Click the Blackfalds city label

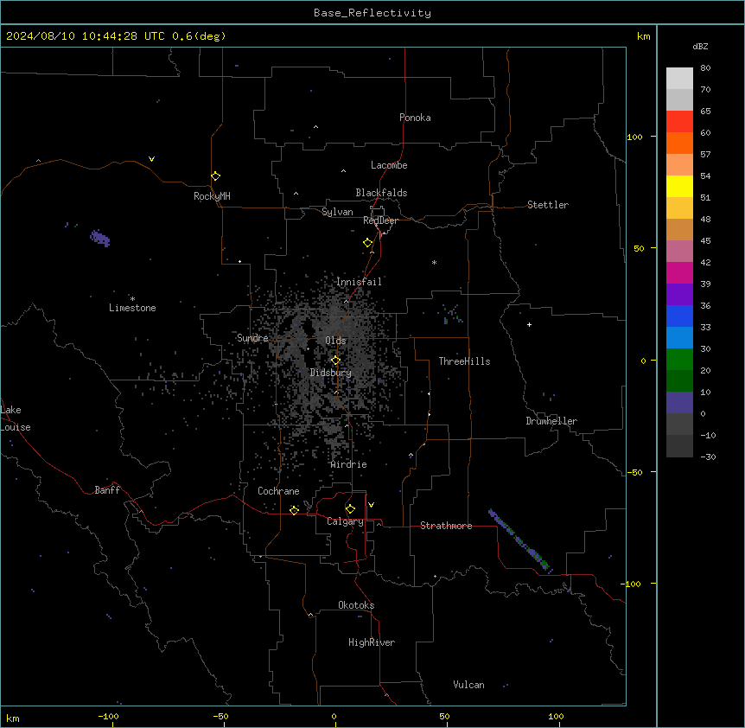[381, 193]
